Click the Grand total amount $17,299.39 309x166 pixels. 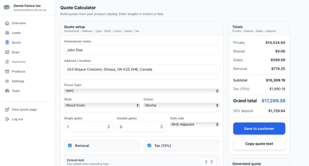273,101
